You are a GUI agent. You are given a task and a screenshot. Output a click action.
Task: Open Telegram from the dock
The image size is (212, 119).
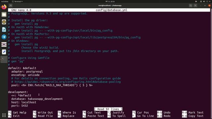[4, 37]
